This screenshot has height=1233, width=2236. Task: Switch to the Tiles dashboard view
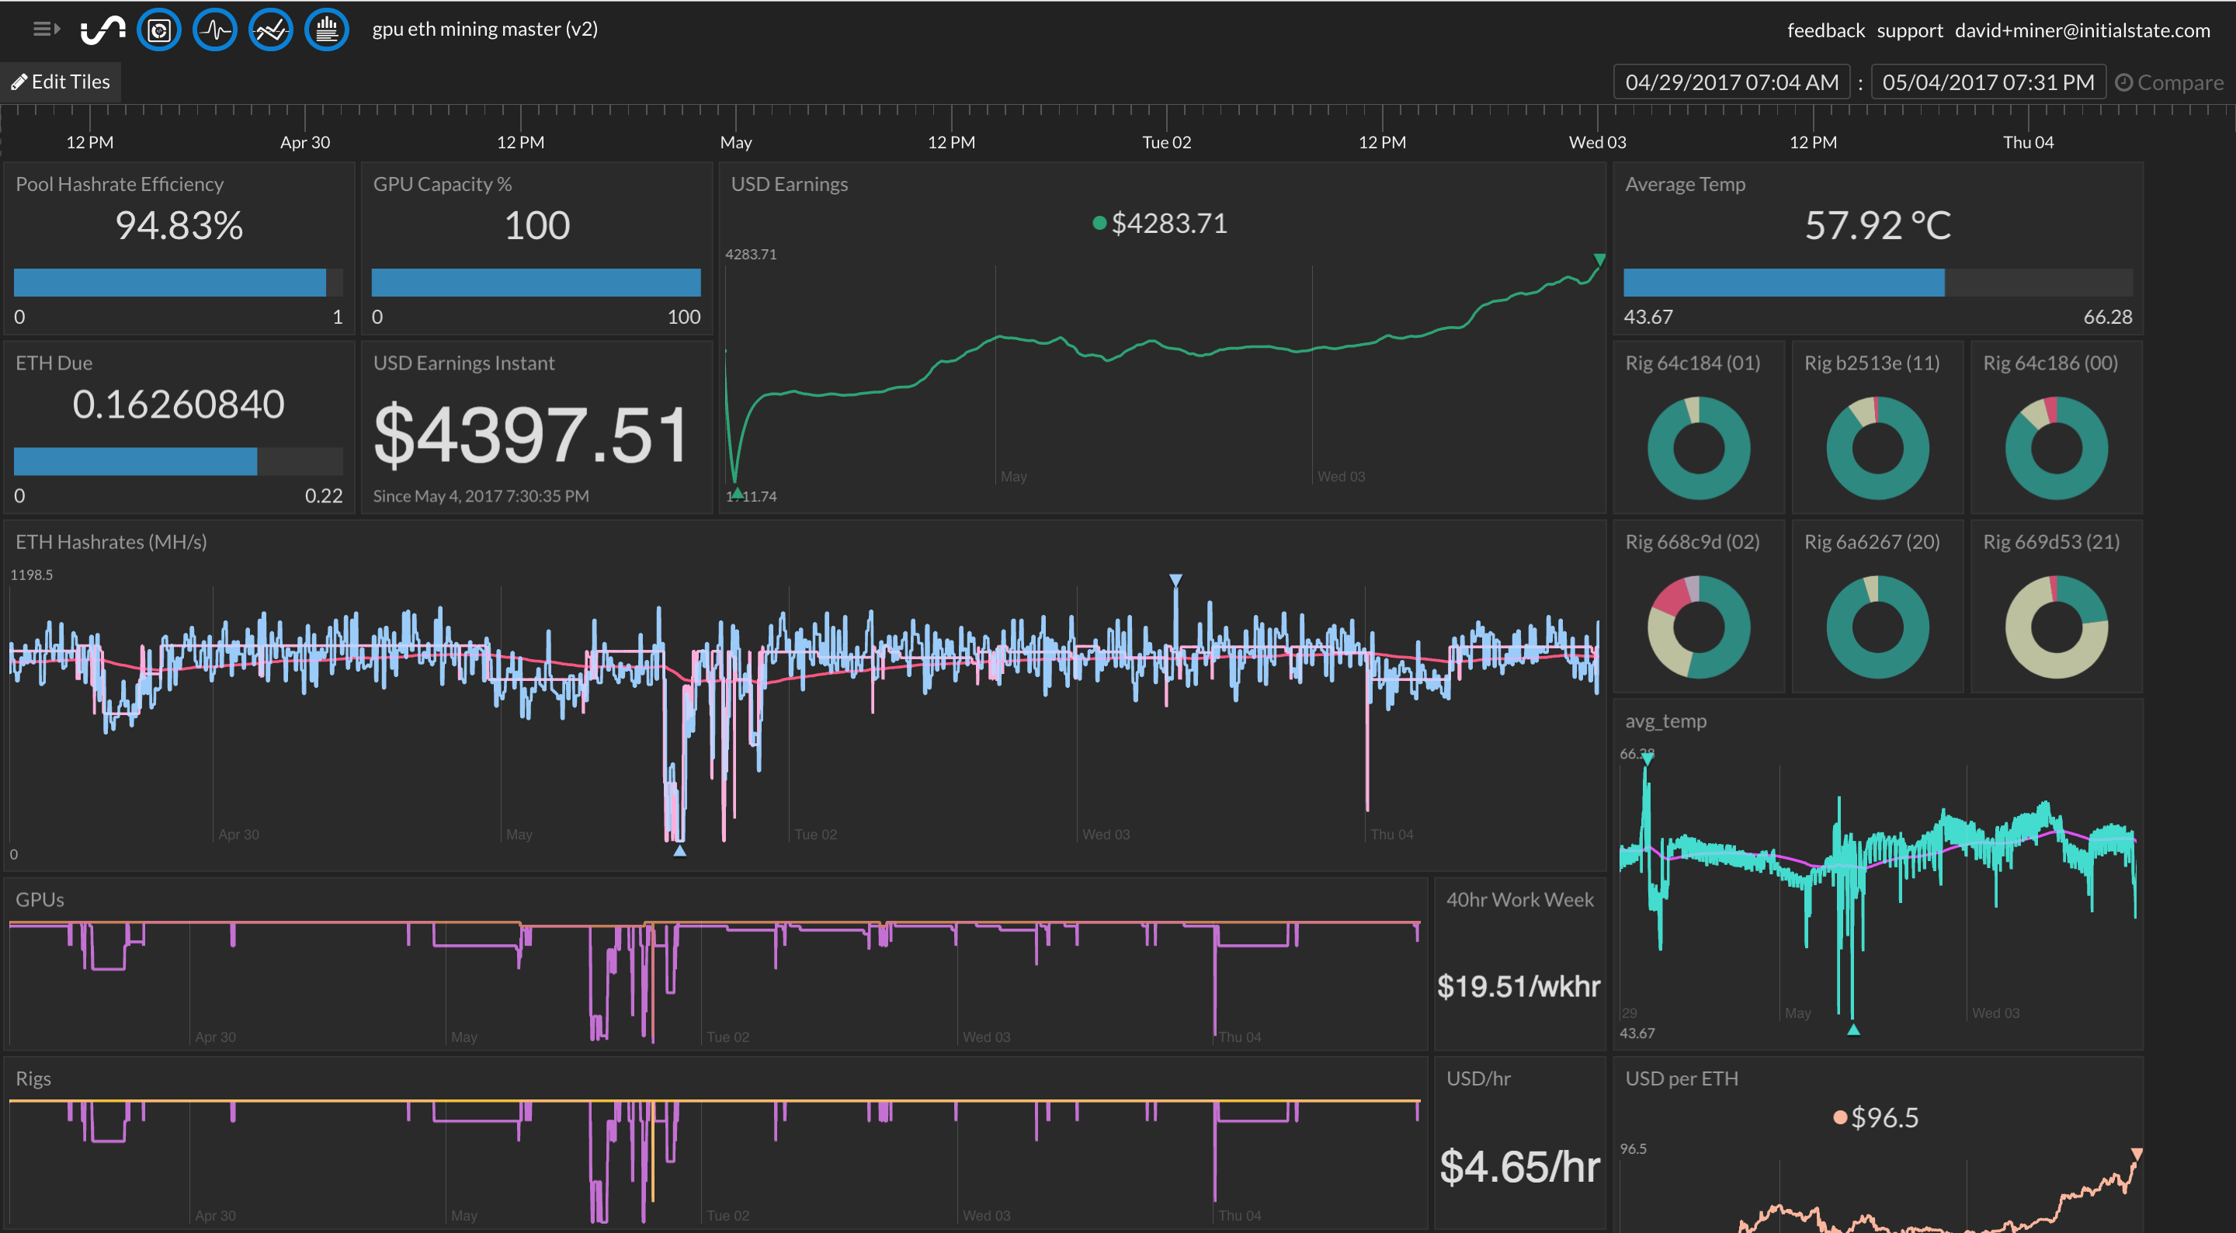(159, 29)
